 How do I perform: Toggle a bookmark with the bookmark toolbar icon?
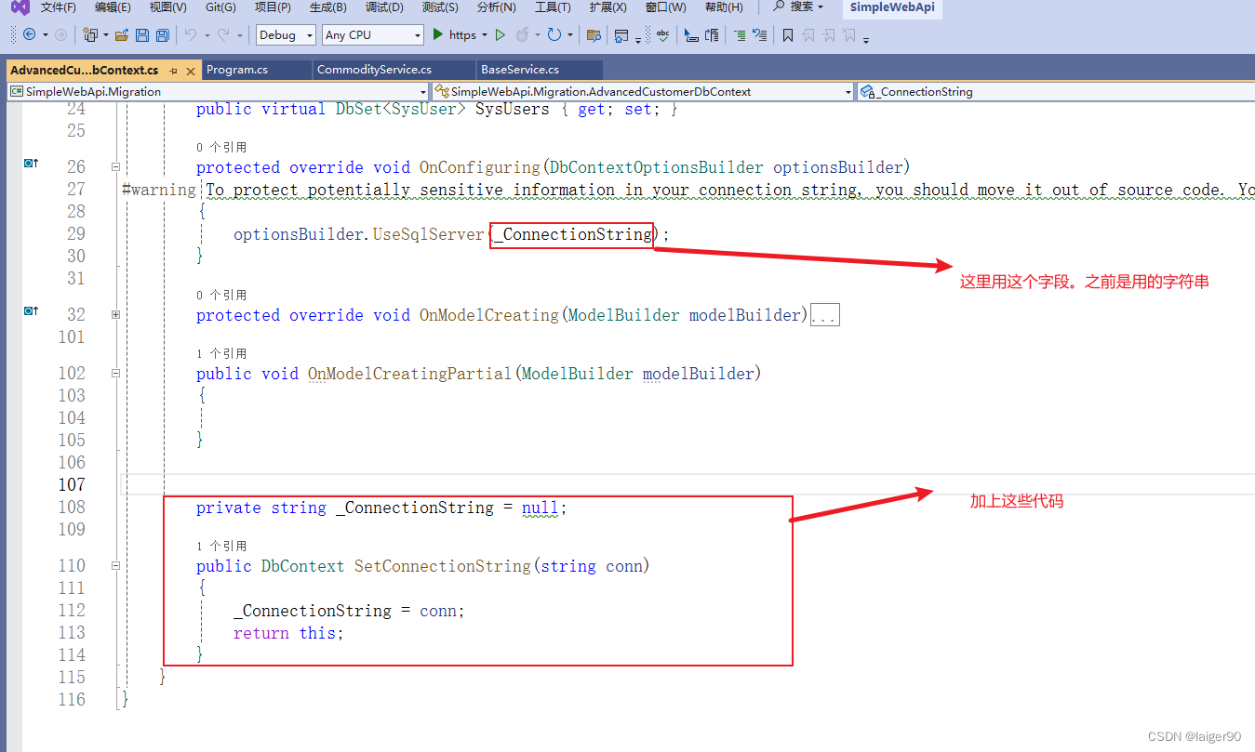(788, 35)
